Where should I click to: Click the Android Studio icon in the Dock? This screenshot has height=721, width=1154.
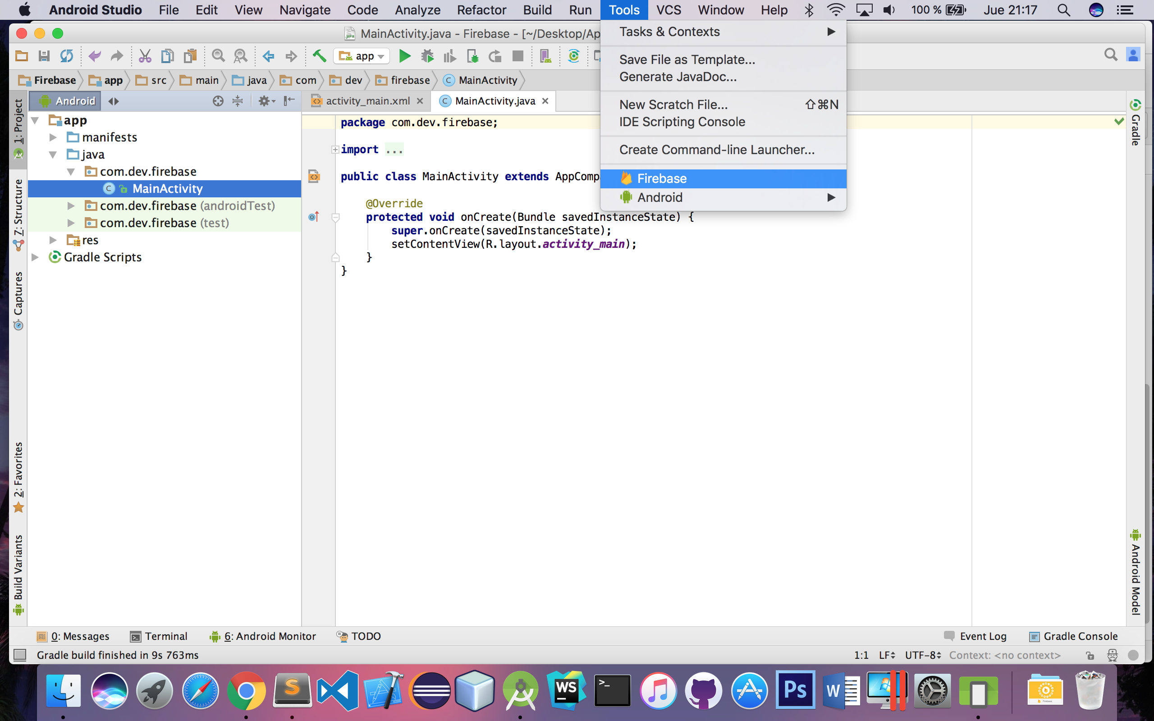(x=520, y=691)
